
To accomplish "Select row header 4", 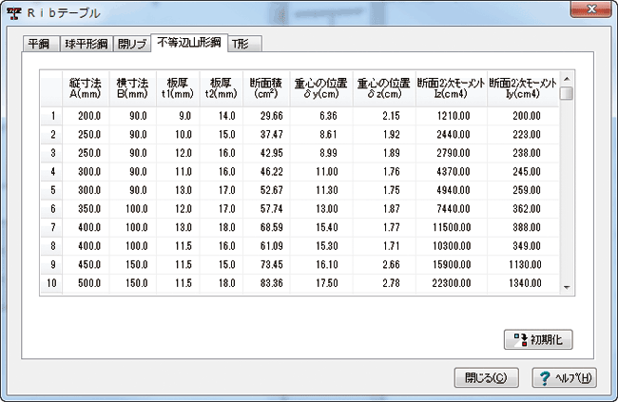I will tap(51, 172).
